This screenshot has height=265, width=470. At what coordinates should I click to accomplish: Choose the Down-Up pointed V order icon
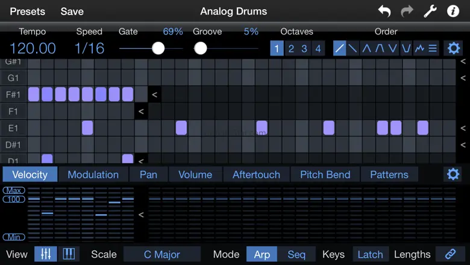coord(393,48)
